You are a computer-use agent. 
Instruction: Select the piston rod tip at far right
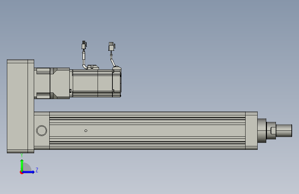[284, 130]
